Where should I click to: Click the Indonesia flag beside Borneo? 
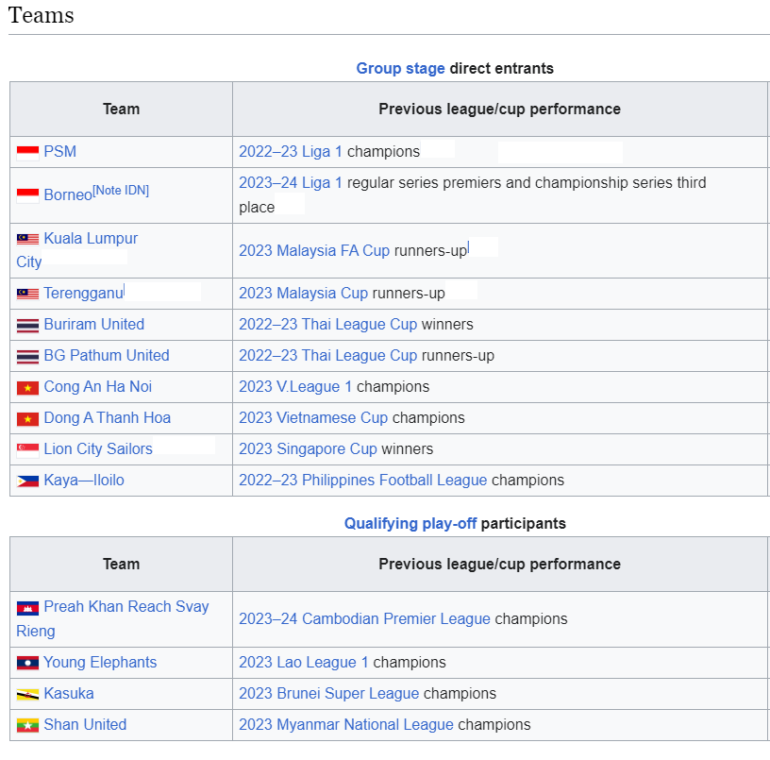pyautogui.click(x=27, y=195)
